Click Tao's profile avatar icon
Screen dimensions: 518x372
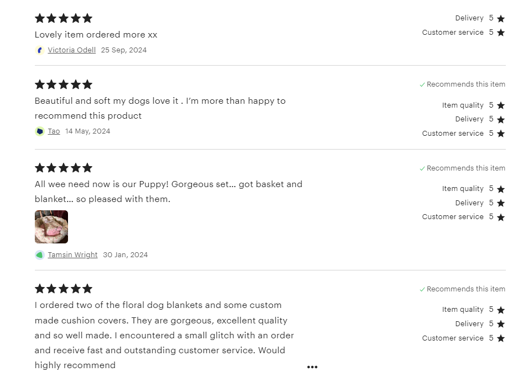coord(40,131)
